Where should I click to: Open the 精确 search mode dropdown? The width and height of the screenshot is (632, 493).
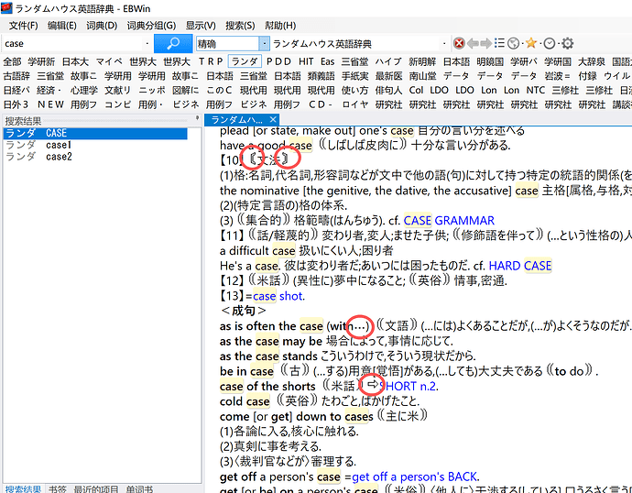click(x=265, y=44)
